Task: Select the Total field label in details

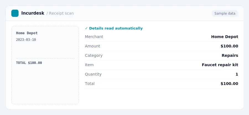Action: point(90,84)
